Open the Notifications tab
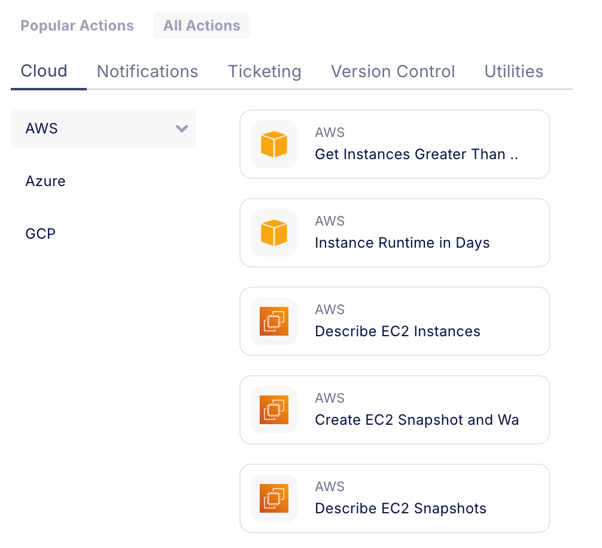The image size is (602, 548). pyautogui.click(x=147, y=72)
